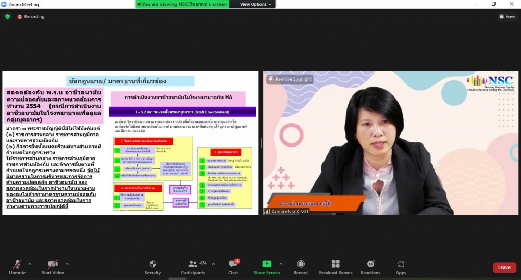The image size is (521, 280).
Task: Expand video options arrow beside Start Video
Action: (x=67, y=264)
